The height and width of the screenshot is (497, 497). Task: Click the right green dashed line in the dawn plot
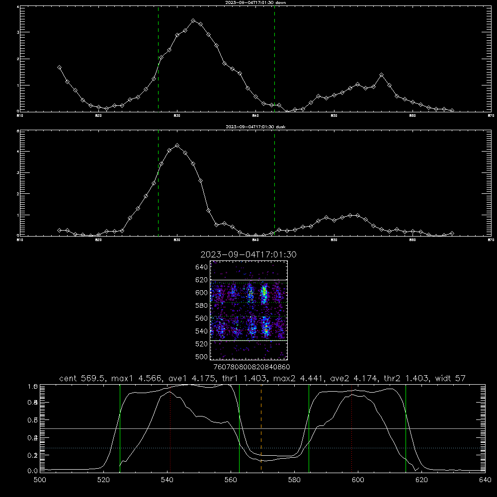[274, 59]
